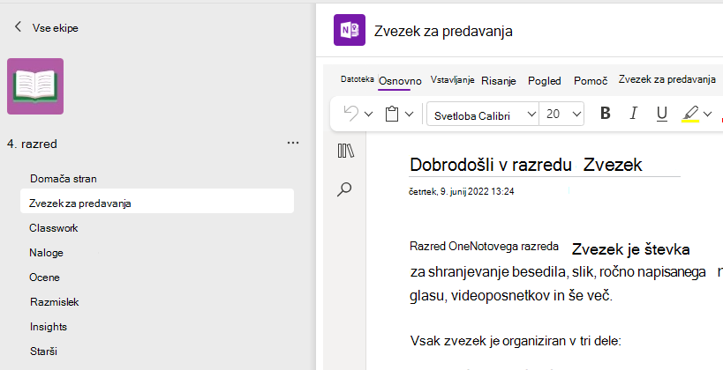The width and height of the screenshot is (723, 370).
Task: Open Zvezek za predavanja ribbon tab
Action: (x=667, y=79)
